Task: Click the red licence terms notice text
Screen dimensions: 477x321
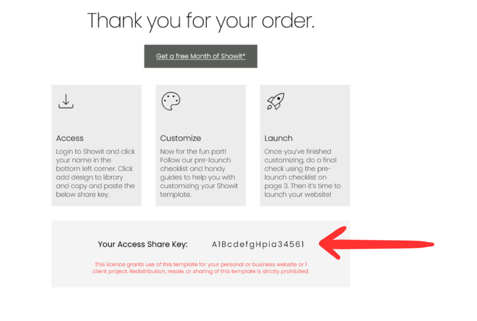Action: [201, 268]
